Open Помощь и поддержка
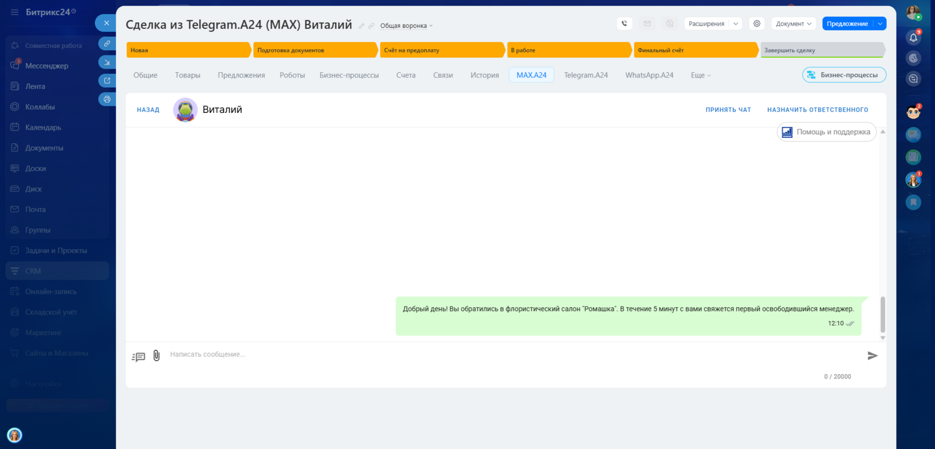 click(827, 132)
